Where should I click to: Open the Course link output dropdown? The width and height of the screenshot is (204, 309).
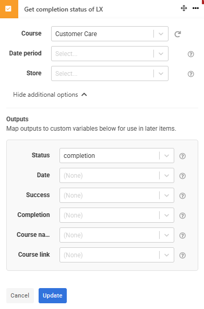(117, 255)
